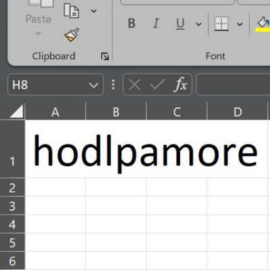Click the Enter checkmark in formula bar
Viewport: 270px width, 270px height.
157,84
